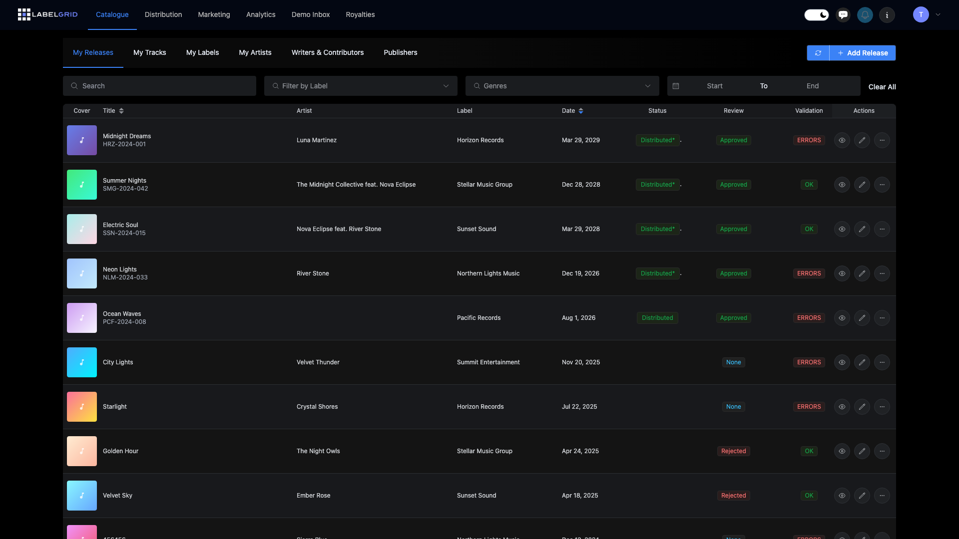The image size is (959, 539).
Task: Edit the City Lights release
Action: (862, 362)
